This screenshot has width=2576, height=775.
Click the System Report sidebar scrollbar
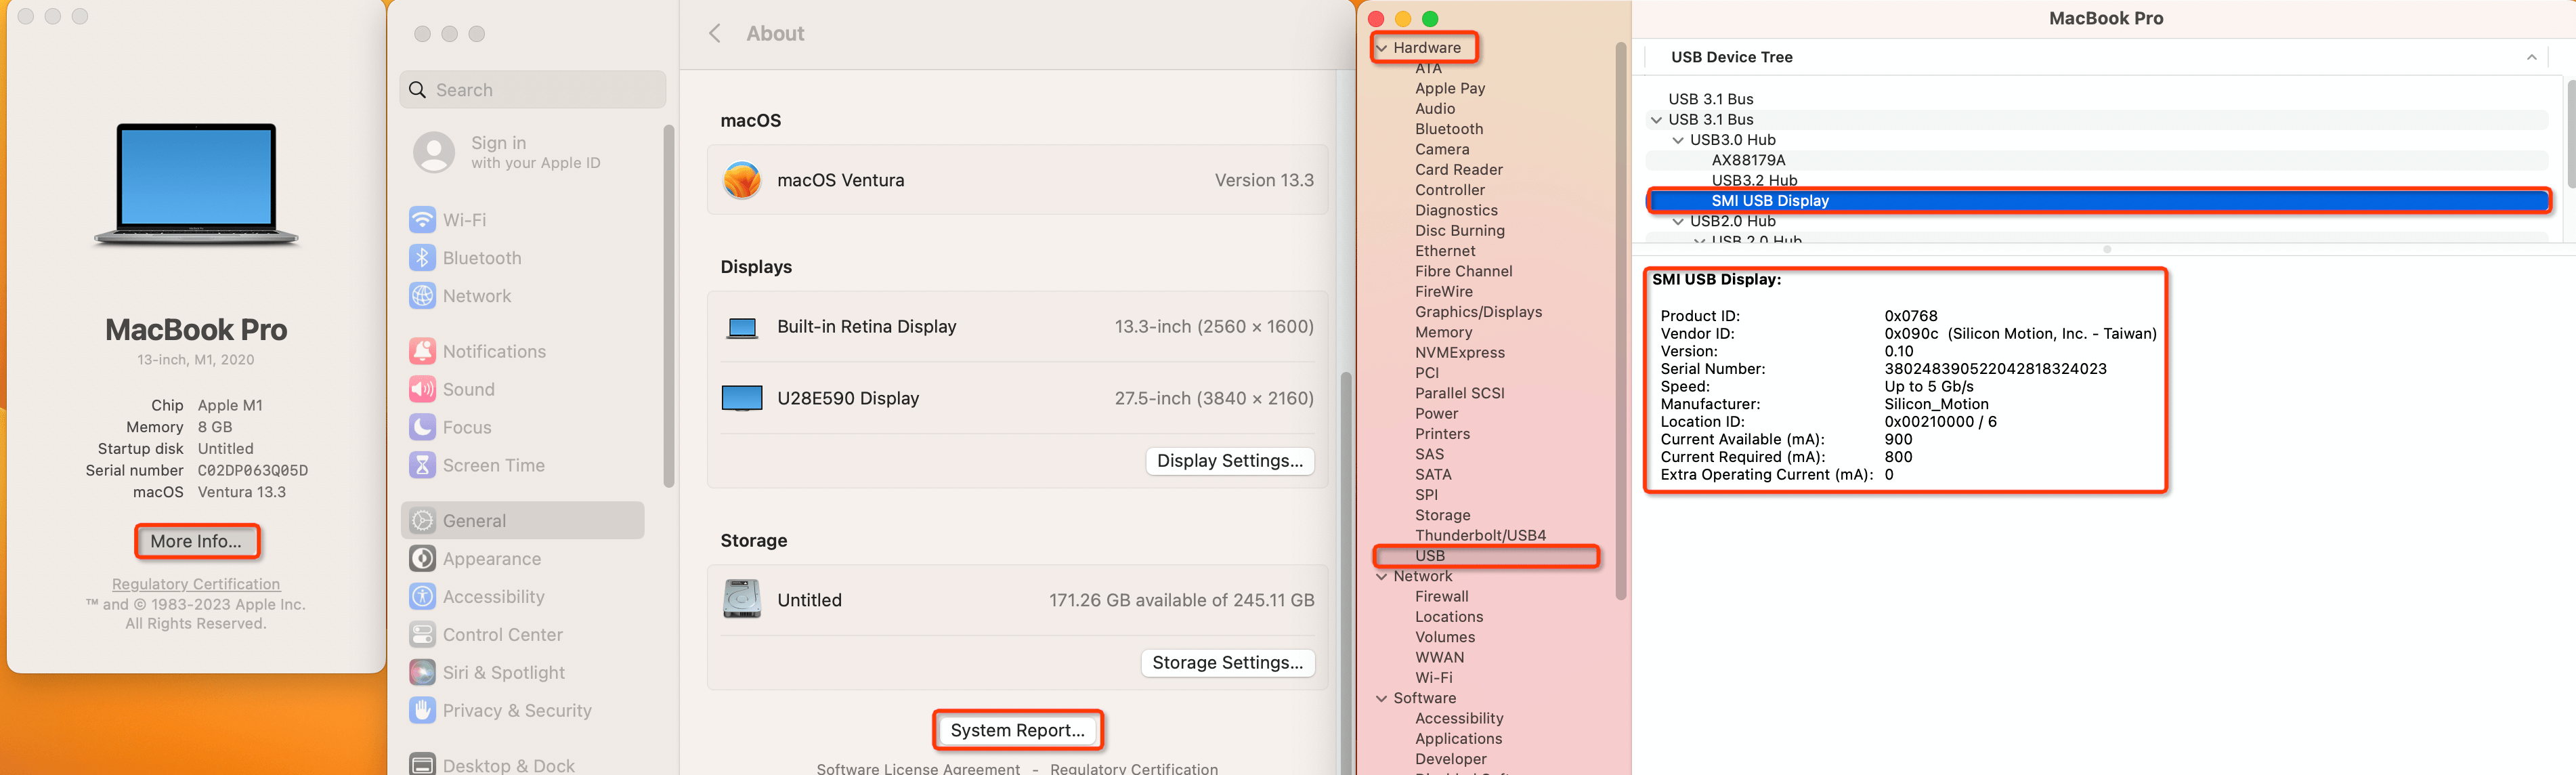pos(1620,320)
